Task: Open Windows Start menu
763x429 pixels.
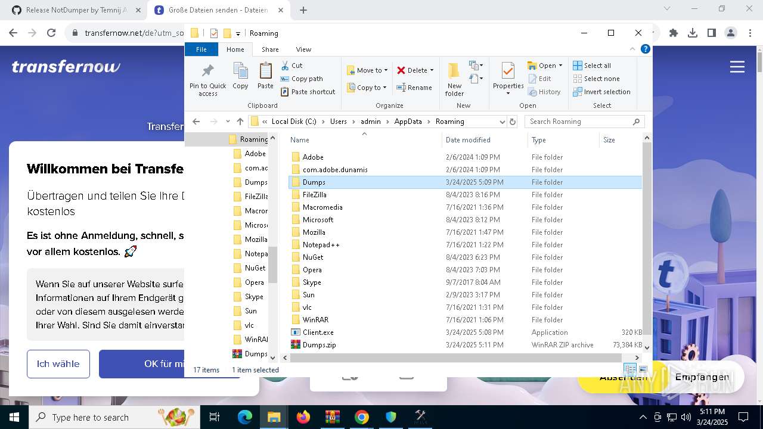Action: point(14,417)
